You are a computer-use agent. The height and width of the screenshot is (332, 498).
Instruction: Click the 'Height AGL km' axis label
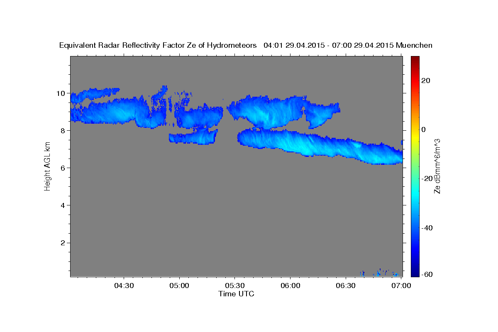point(47,166)
